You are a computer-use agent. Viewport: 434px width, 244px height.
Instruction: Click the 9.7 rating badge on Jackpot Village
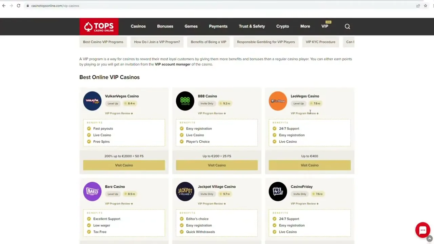pos(224,194)
